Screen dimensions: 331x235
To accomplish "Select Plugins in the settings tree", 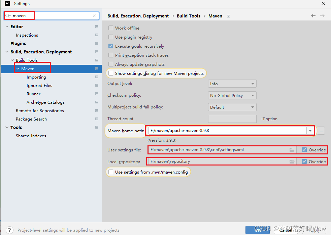I will tap(18, 44).
